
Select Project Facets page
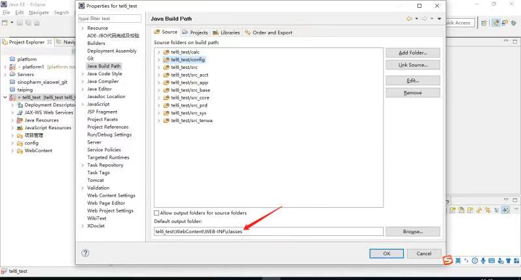102,120
